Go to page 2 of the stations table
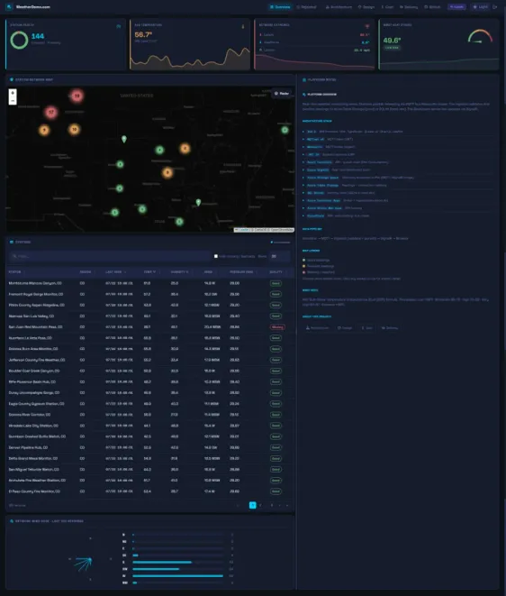This screenshot has height=596, width=506. coord(260,505)
